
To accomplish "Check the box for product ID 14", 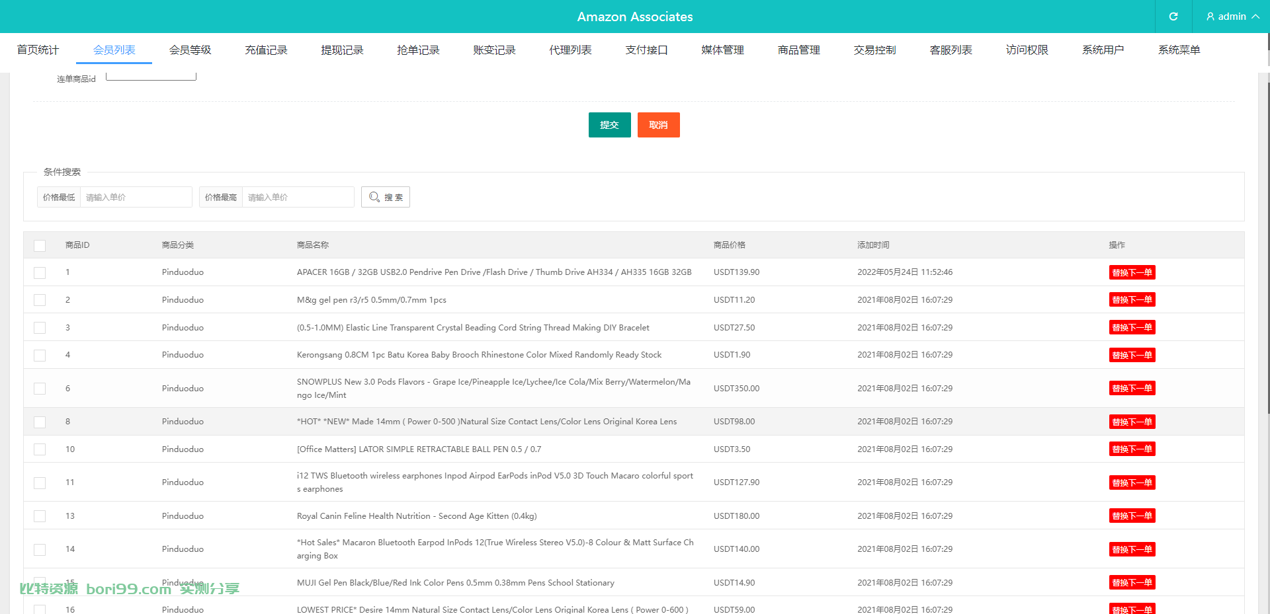I will pos(40,549).
